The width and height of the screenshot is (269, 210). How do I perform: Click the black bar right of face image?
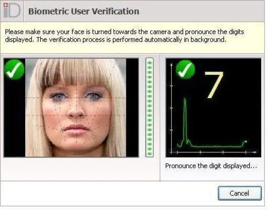click(132, 108)
